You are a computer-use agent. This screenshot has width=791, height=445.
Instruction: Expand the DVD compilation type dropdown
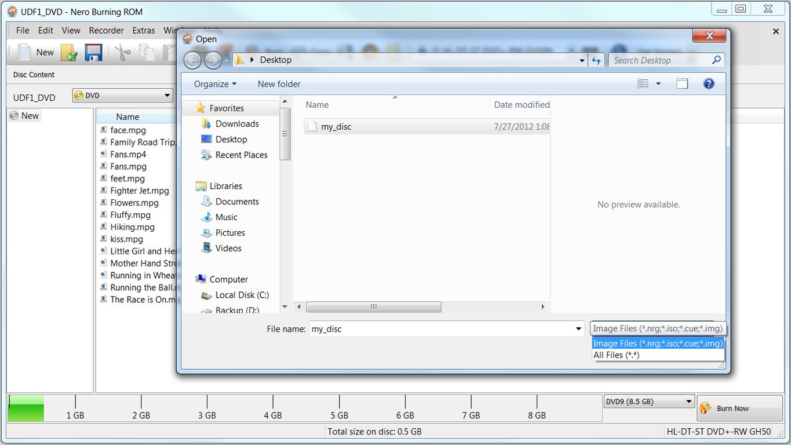point(167,95)
